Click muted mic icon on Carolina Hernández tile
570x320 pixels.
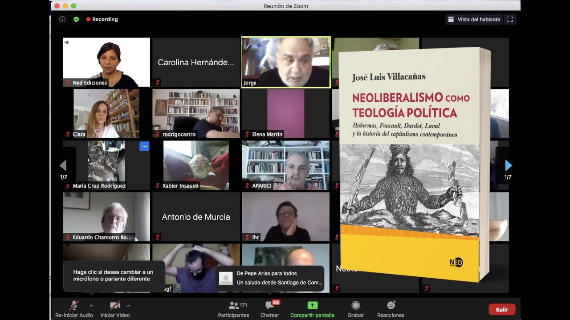[x=158, y=82]
